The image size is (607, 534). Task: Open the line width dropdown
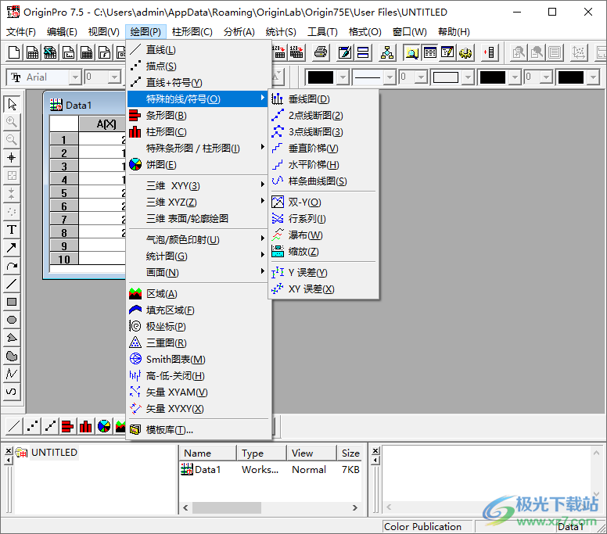click(x=421, y=77)
